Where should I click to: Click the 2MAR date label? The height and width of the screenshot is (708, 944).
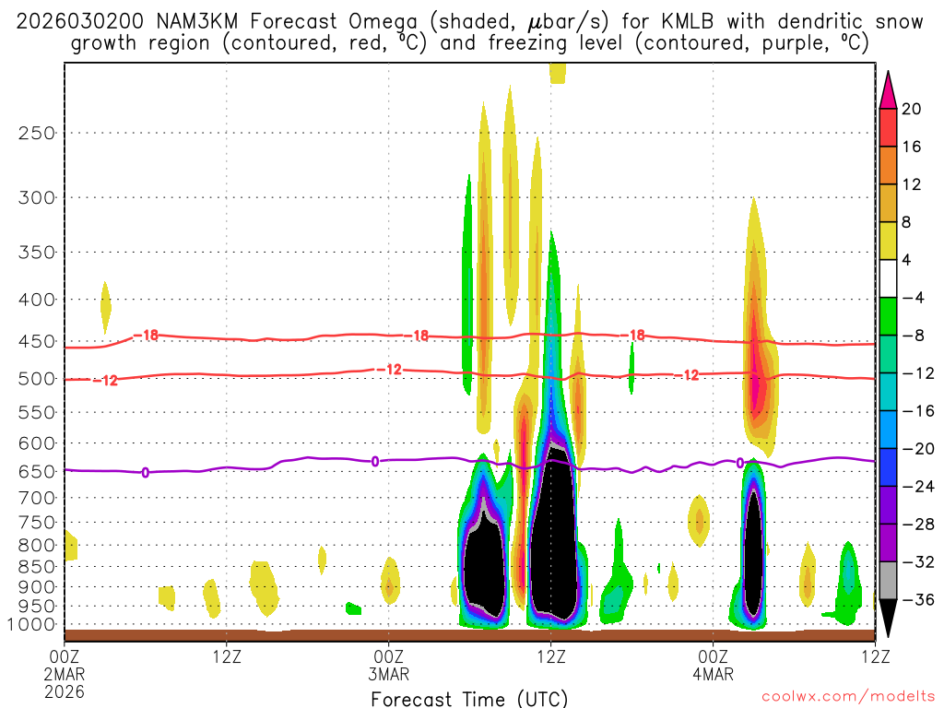click(65, 674)
